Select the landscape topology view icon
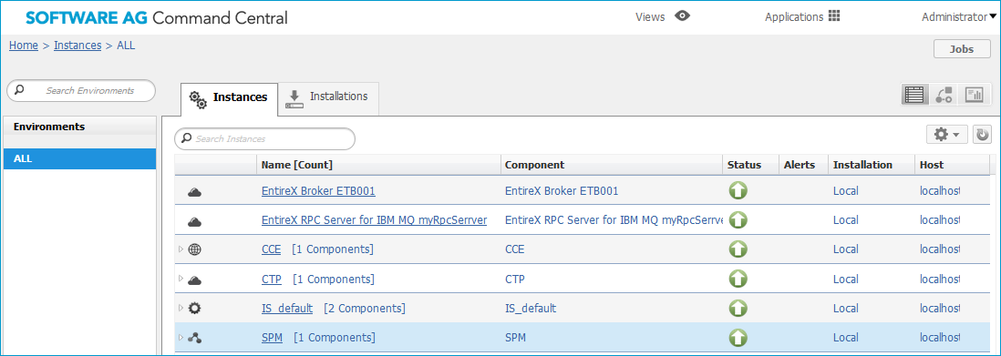This screenshot has width=1001, height=356. (x=944, y=96)
